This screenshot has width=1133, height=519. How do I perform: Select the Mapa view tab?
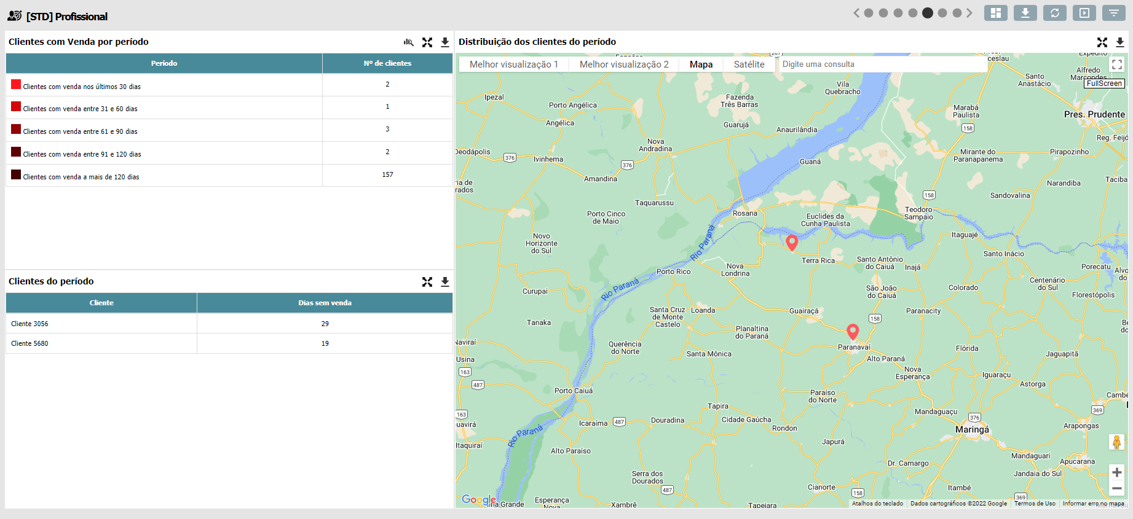[x=701, y=64]
